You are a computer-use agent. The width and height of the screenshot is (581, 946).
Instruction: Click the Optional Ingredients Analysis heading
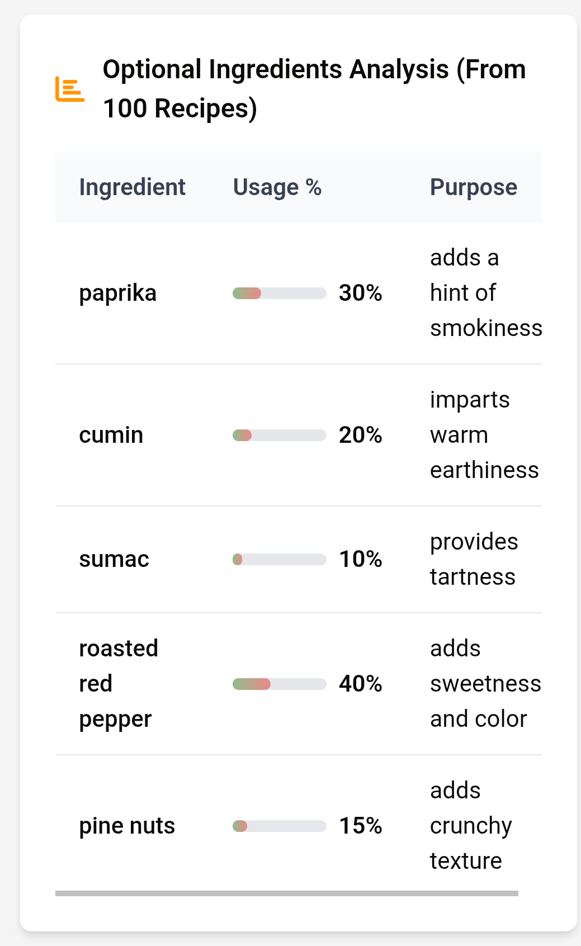(314, 89)
